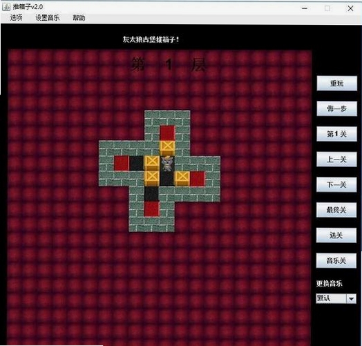The height and width of the screenshot is (346, 362).
Task: Click the 默认 music combo box field
Action: click(336, 298)
